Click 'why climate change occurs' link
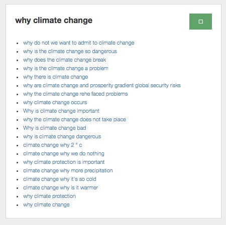The image size is (226, 225). (55, 102)
